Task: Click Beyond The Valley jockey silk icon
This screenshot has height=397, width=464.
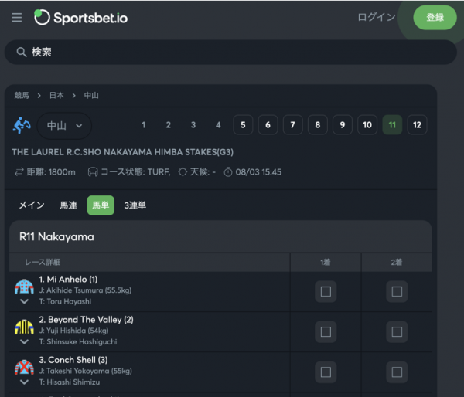Action: pyautogui.click(x=24, y=327)
